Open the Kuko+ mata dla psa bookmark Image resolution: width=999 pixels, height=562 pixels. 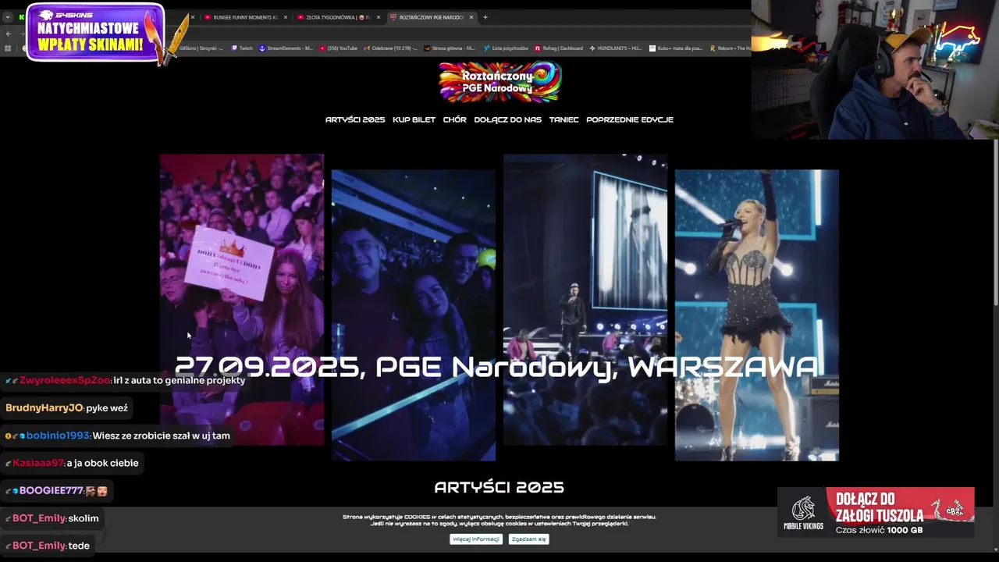pos(676,48)
